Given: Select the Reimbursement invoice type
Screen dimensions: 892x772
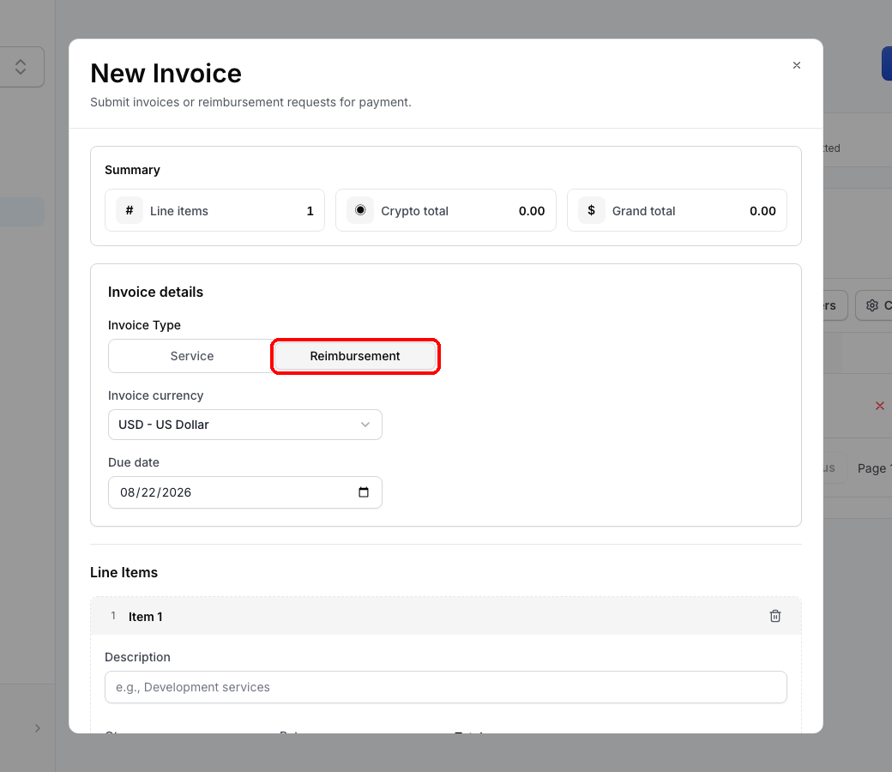Looking at the screenshot, I should 355,356.
